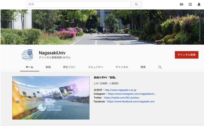
Task: Click the channel search magnifier icon
Action: click(x=160, y=67)
